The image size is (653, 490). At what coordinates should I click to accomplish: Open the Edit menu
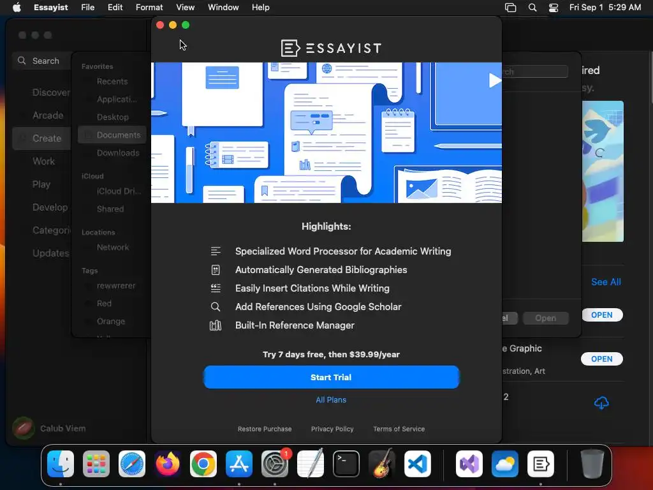coord(115,8)
